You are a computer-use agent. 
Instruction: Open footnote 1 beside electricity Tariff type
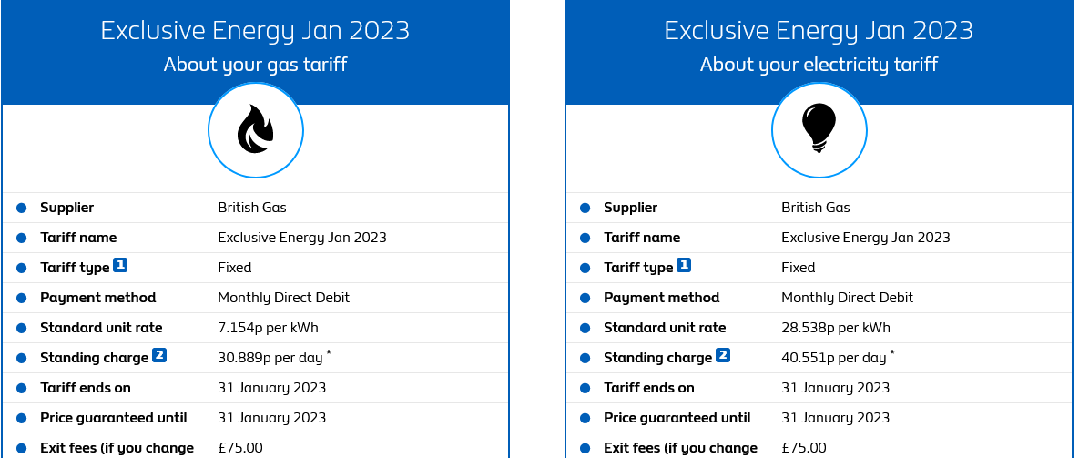(x=684, y=266)
